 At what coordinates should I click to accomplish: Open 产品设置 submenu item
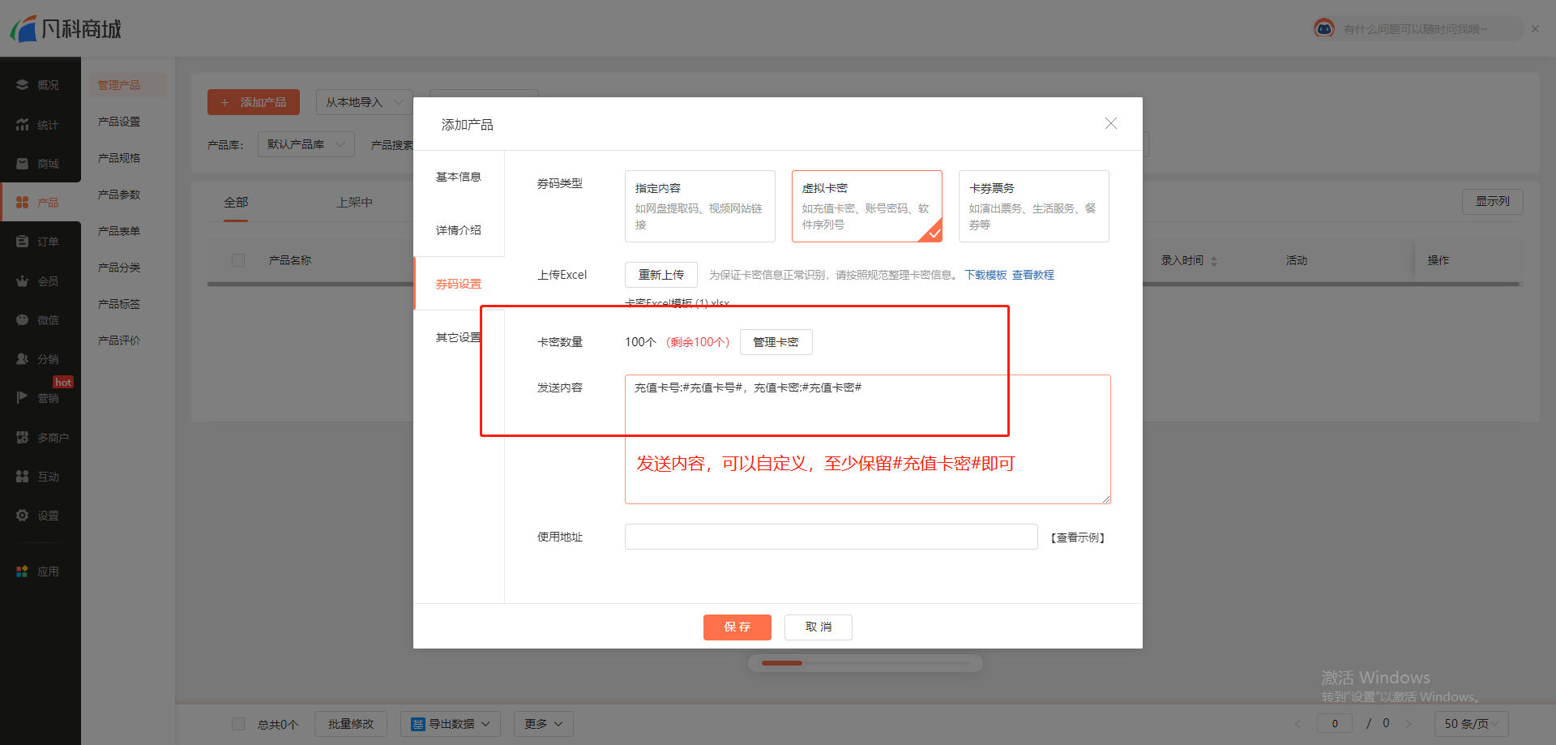pos(119,122)
